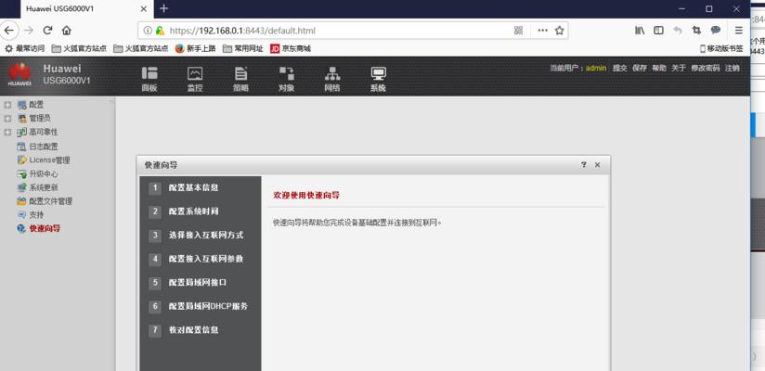
Task: Bookmark this page with the star icon
Action: click(560, 31)
